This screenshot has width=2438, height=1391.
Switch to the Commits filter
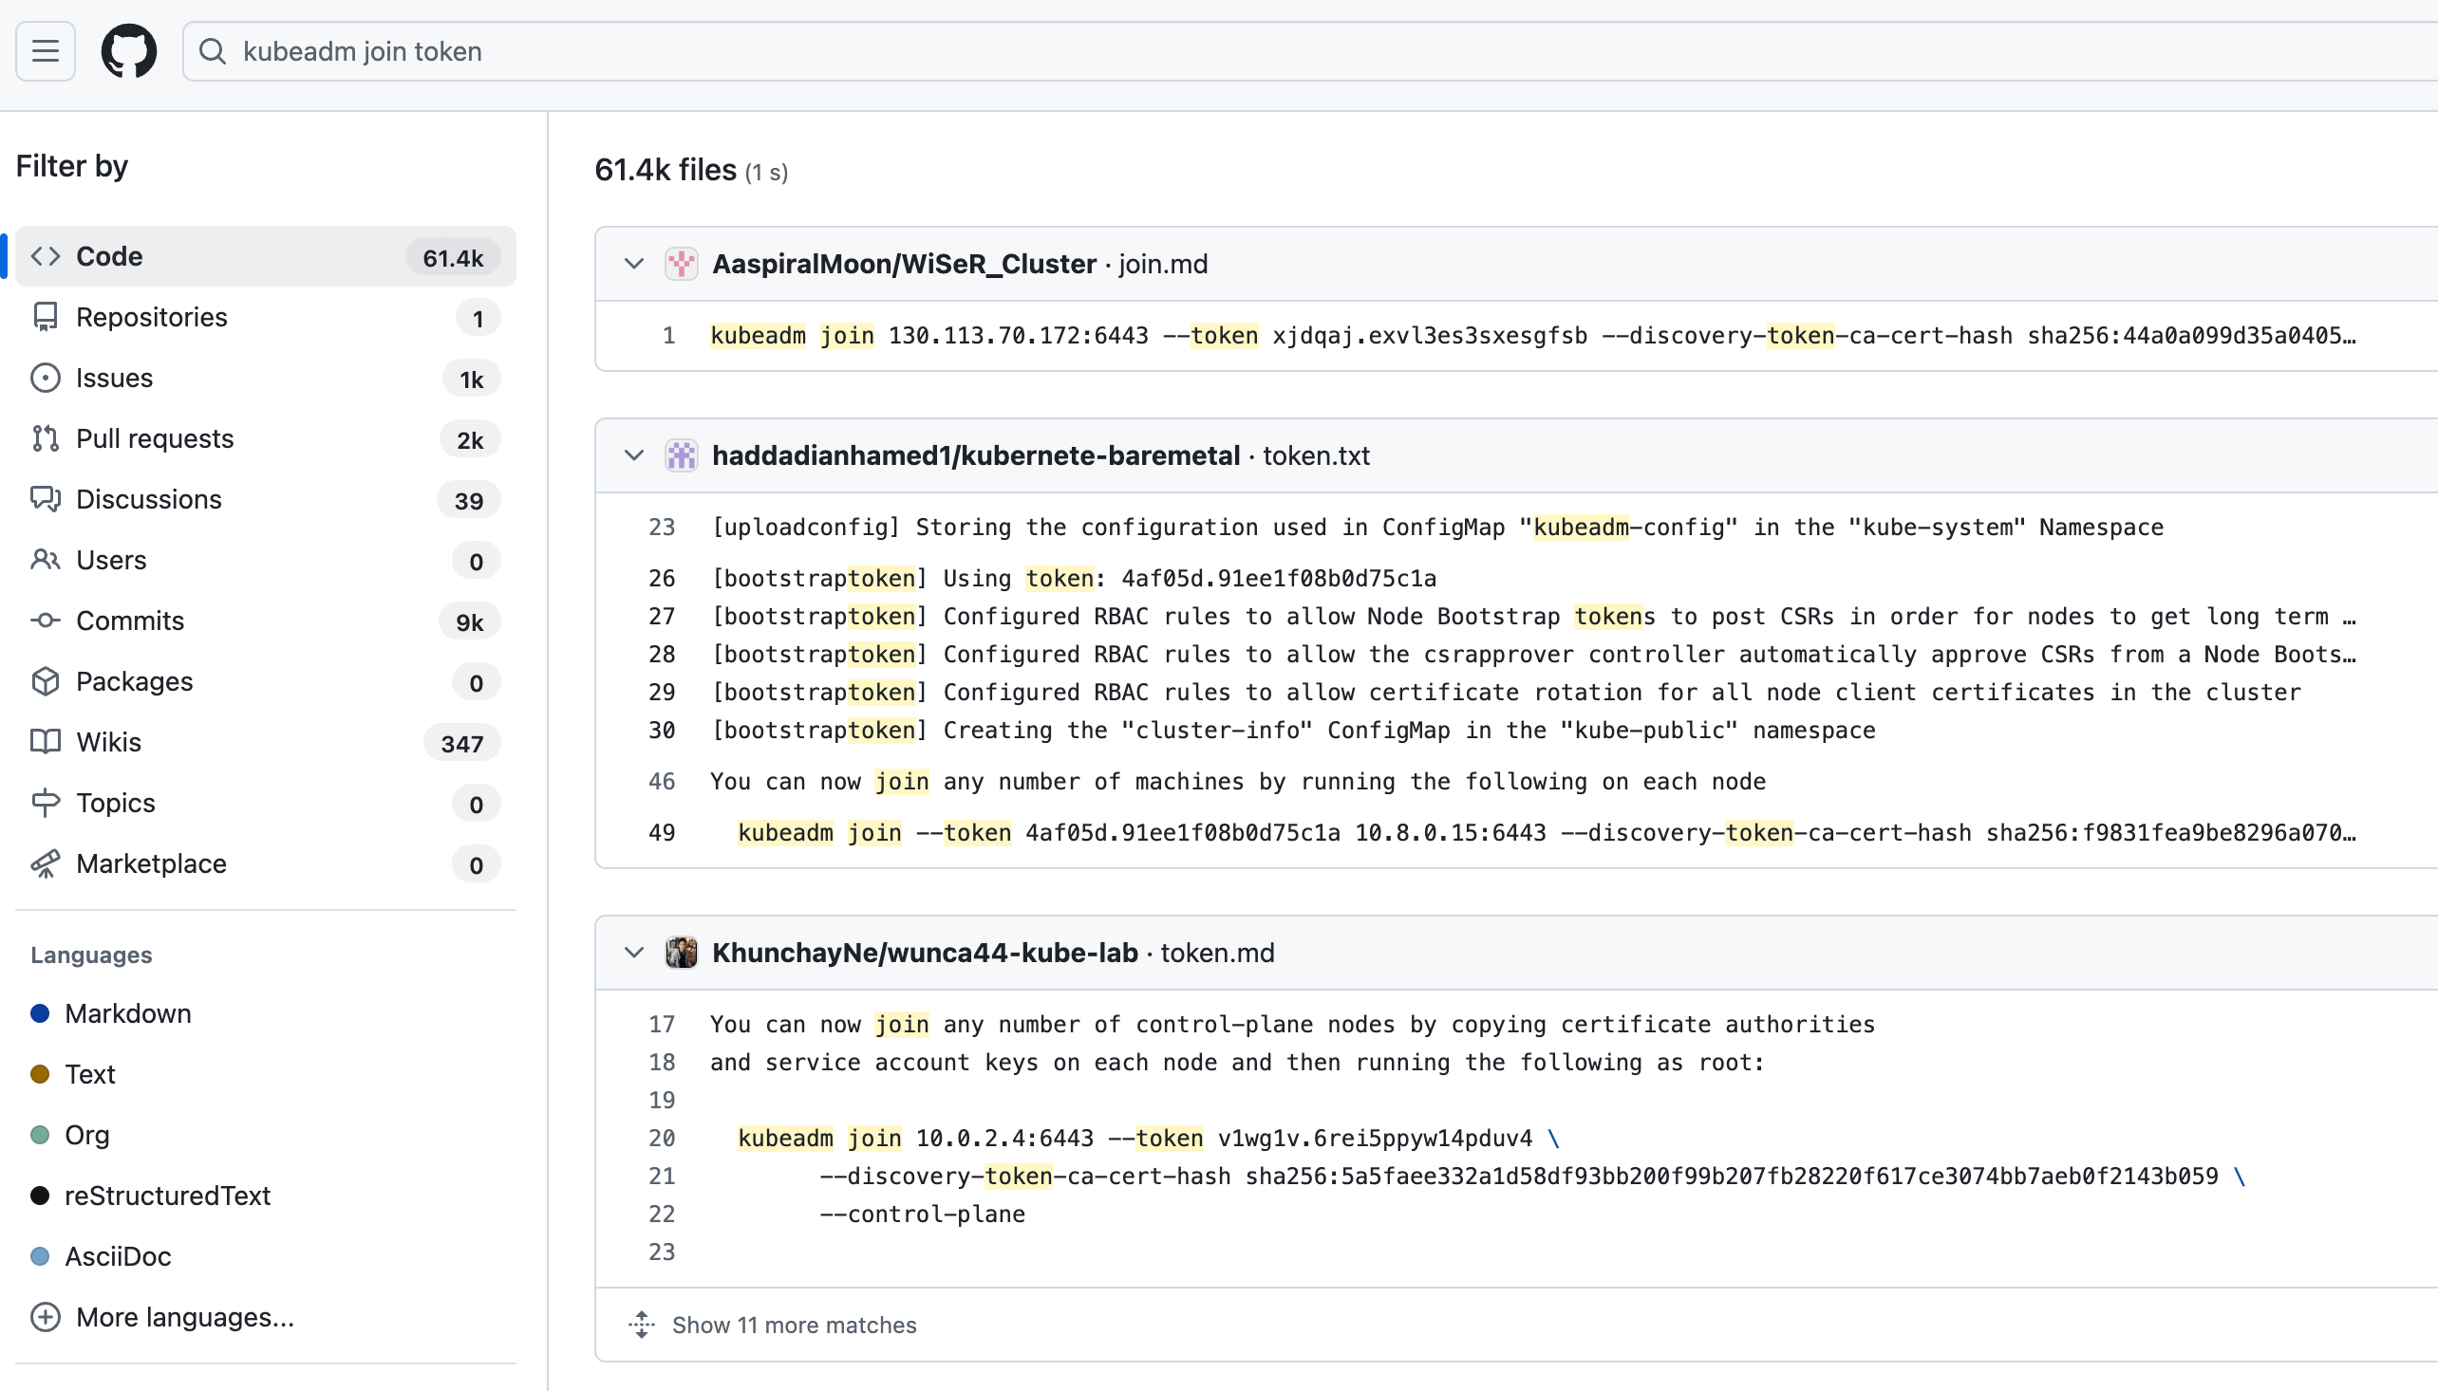click(130, 621)
